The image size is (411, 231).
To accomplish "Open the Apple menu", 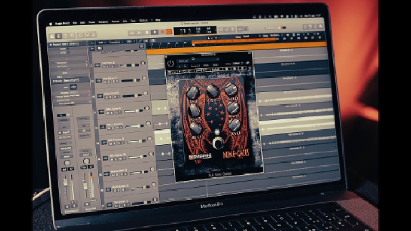I will pyautogui.click(x=51, y=24).
